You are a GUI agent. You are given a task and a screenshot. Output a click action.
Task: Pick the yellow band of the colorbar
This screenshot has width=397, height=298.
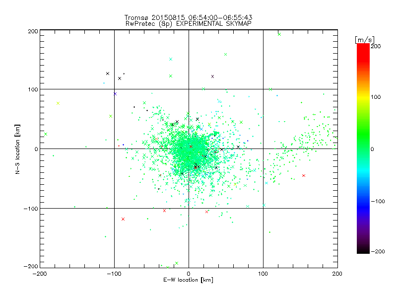(x=363, y=97)
